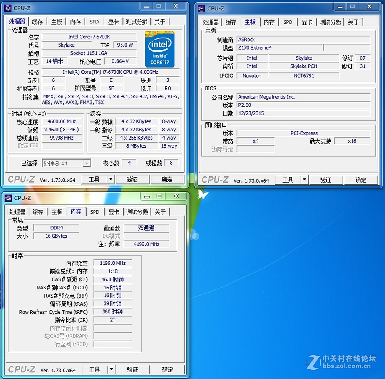The image size is (385, 379).
Task: Click the core speed value 4600.00 MHz
Action: point(62,121)
